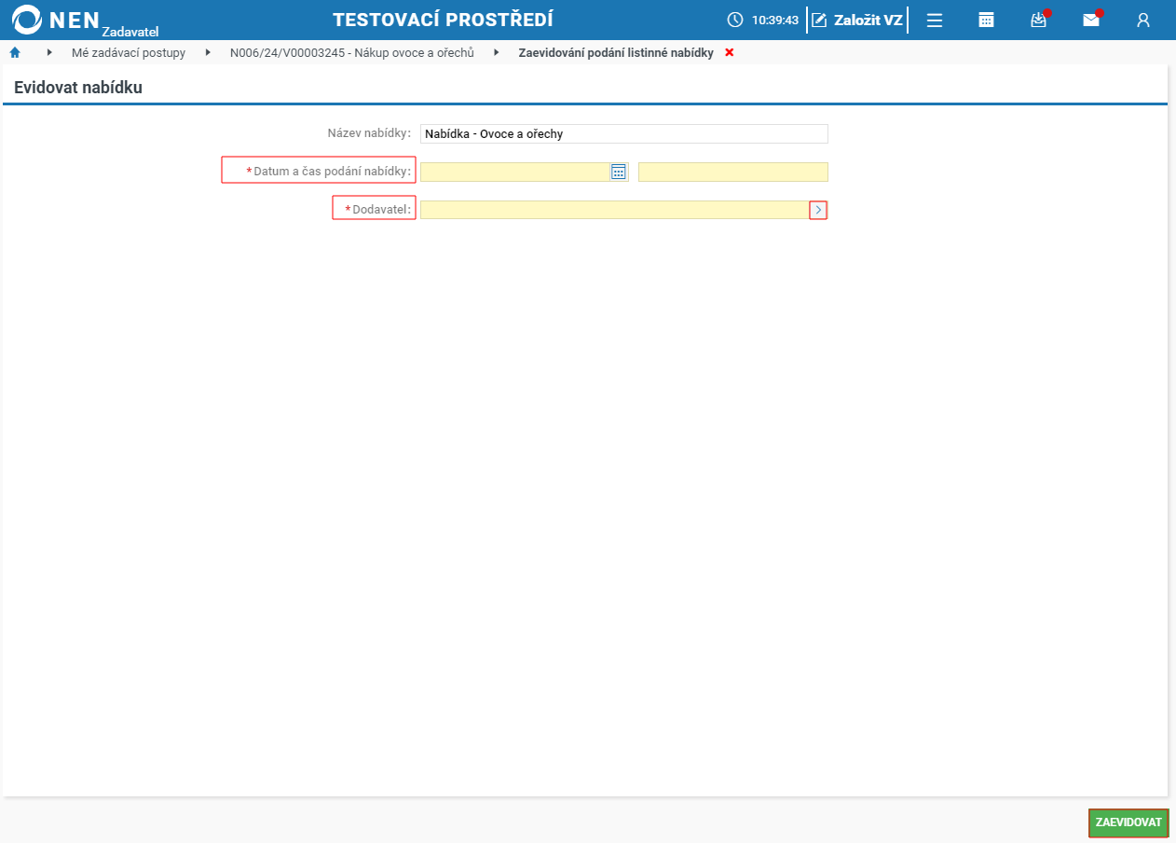The height and width of the screenshot is (843, 1176).
Task: Open the calendar icon in the header
Action: coord(986,20)
